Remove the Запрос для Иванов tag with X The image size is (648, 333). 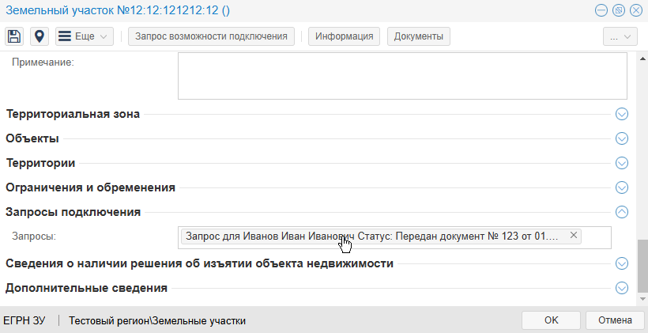[573, 235]
